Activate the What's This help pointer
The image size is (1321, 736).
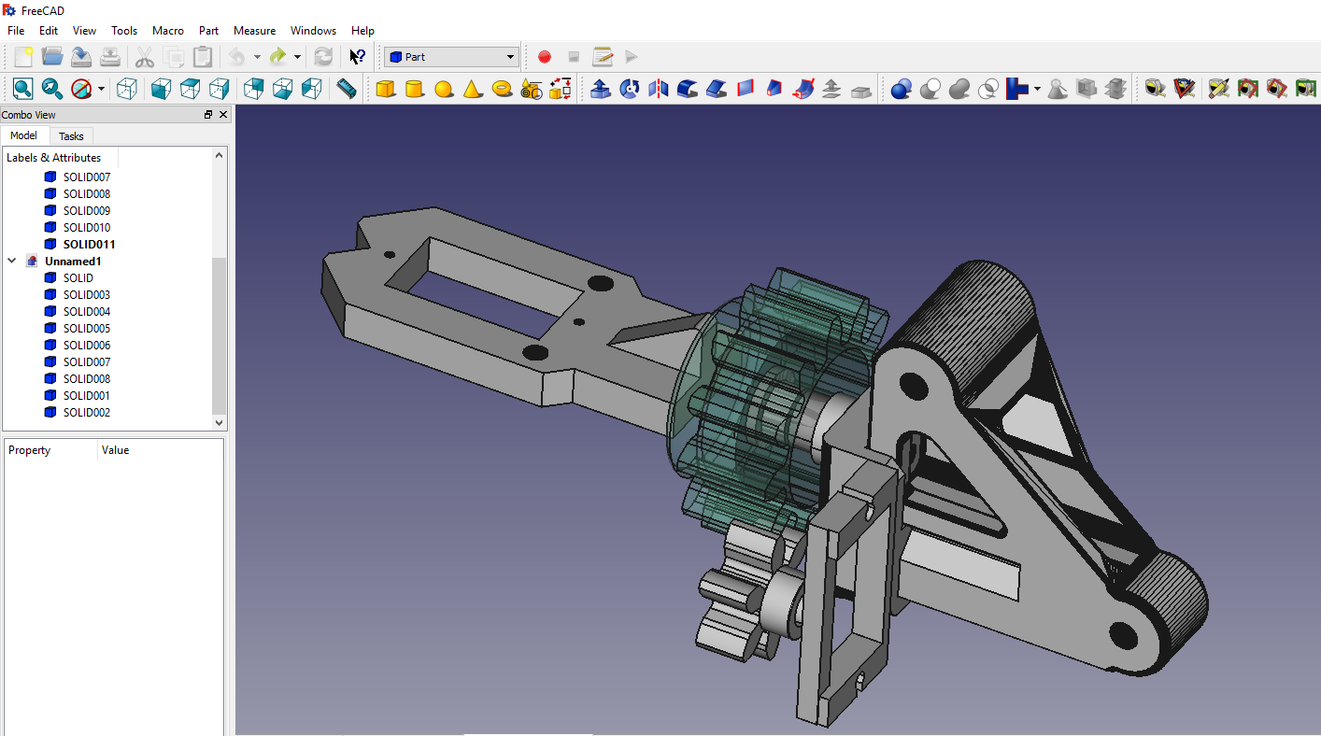(357, 57)
